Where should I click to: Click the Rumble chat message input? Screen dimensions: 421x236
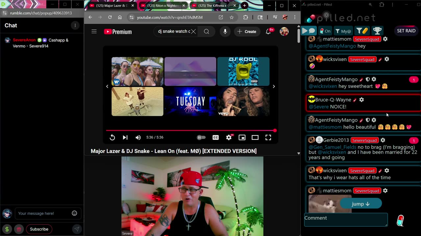pyautogui.click(x=43, y=213)
